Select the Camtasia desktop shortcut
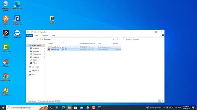The width and height of the screenshot is (197, 110). tap(6, 48)
